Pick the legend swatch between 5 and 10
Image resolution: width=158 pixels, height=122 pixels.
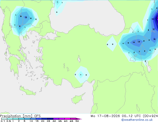coord(27,119)
